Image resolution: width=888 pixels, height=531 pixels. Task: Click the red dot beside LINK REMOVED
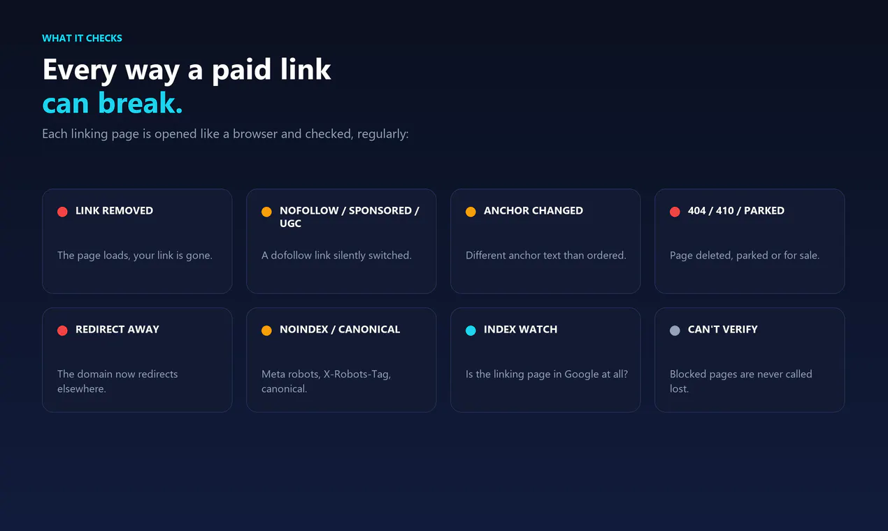tap(62, 212)
